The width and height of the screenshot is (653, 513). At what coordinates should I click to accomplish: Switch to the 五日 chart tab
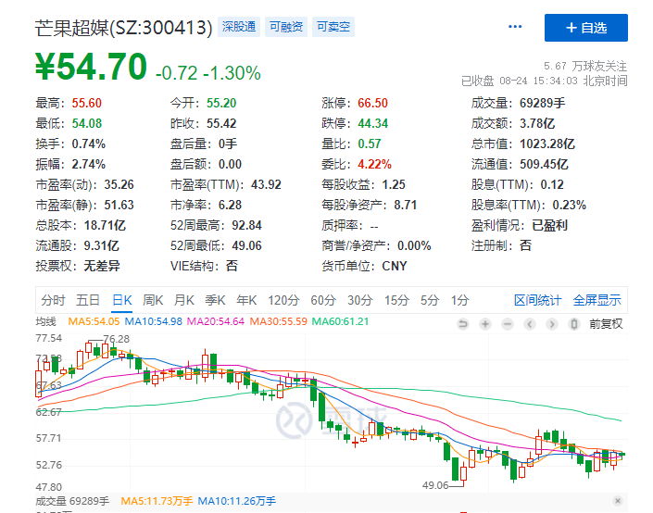pos(88,300)
